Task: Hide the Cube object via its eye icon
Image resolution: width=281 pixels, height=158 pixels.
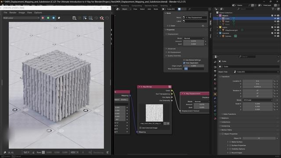Action: [x=275, y=18]
